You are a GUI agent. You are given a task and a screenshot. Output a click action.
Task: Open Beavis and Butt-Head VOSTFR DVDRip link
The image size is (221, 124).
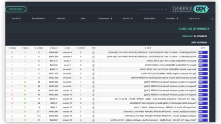[164, 78]
